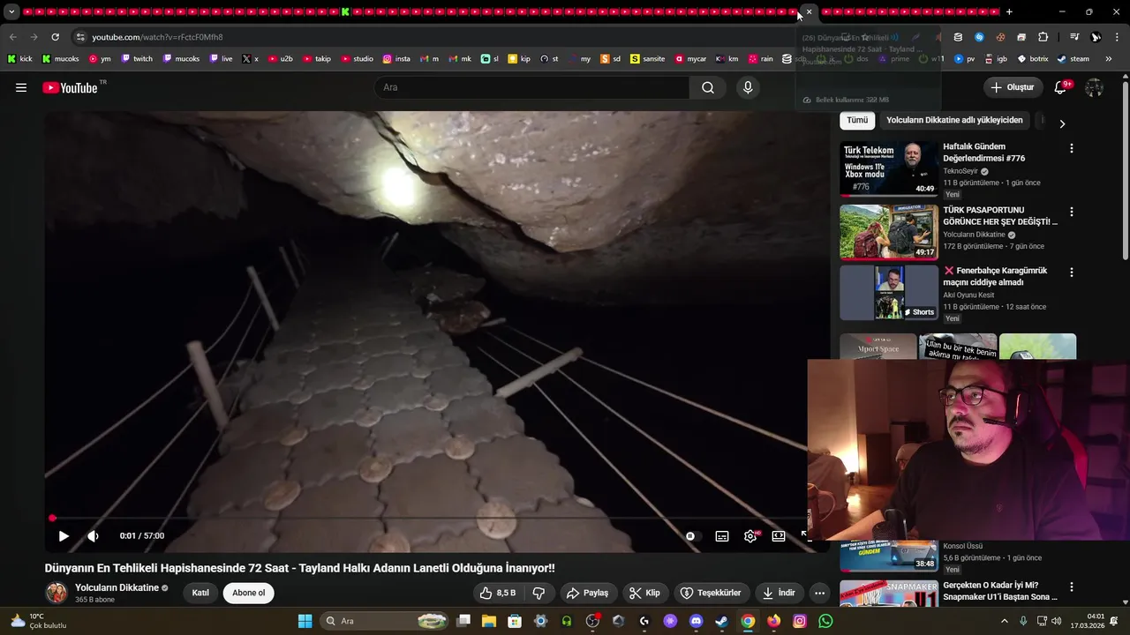Screen dimensions: 1130x635
Task: Open Yolcuların Dikkatine channel name link
Action: (117, 587)
